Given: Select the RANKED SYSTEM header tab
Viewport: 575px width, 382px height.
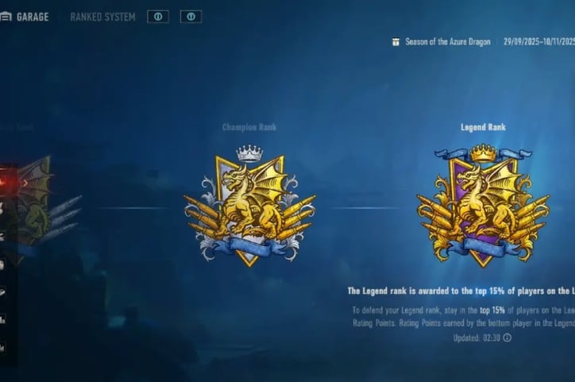Looking at the screenshot, I should [x=102, y=17].
